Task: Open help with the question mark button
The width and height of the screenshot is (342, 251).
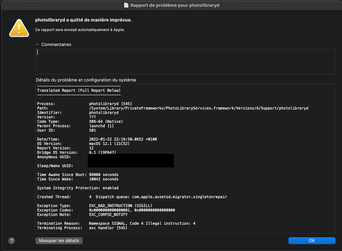Action: tap(11, 241)
